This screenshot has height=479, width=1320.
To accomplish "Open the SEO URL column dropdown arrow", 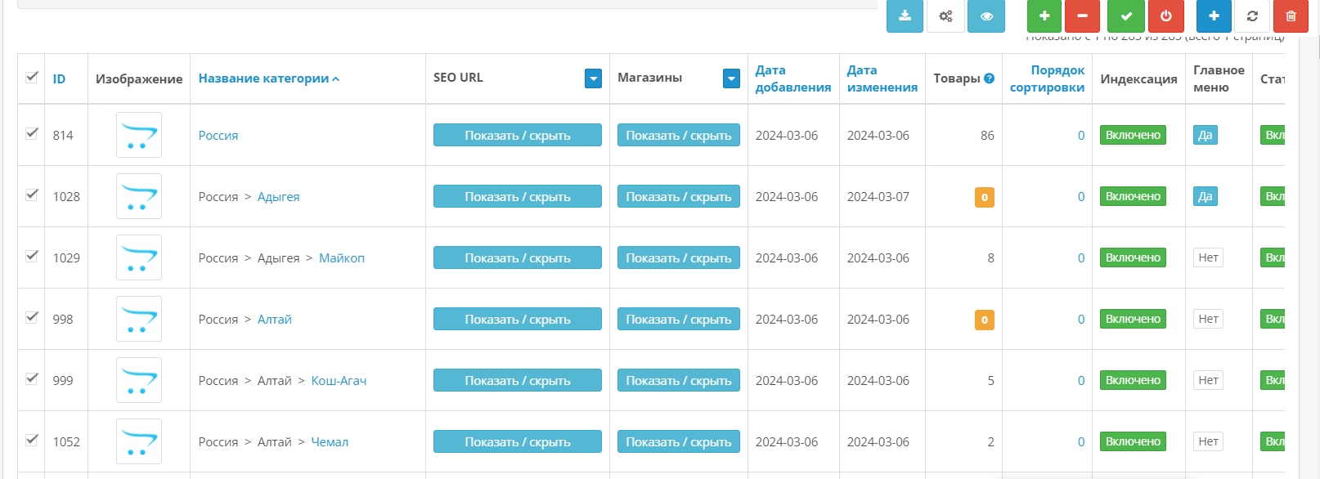I will (x=594, y=78).
